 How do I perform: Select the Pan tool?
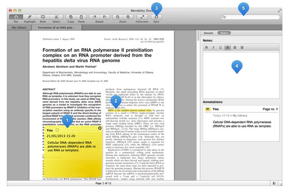tap(16, 17)
